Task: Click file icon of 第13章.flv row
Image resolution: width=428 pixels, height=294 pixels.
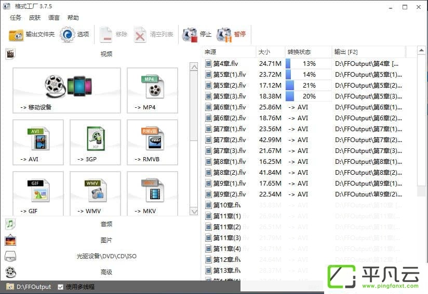Action: click(x=208, y=271)
